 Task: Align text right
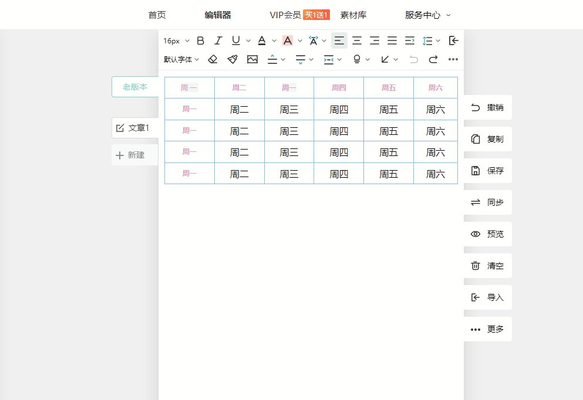click(375, 40)
